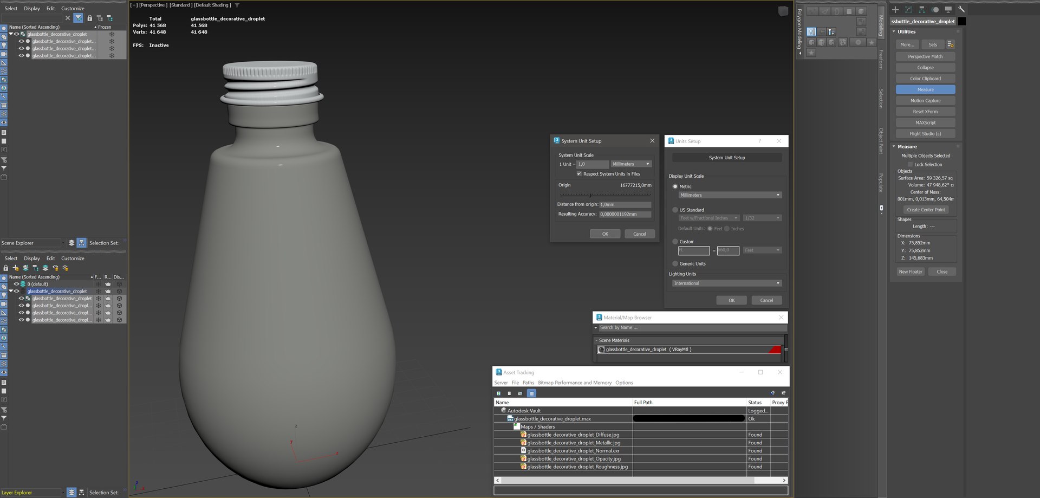Click the Create New Layer icon

click(x=16, y=268)
